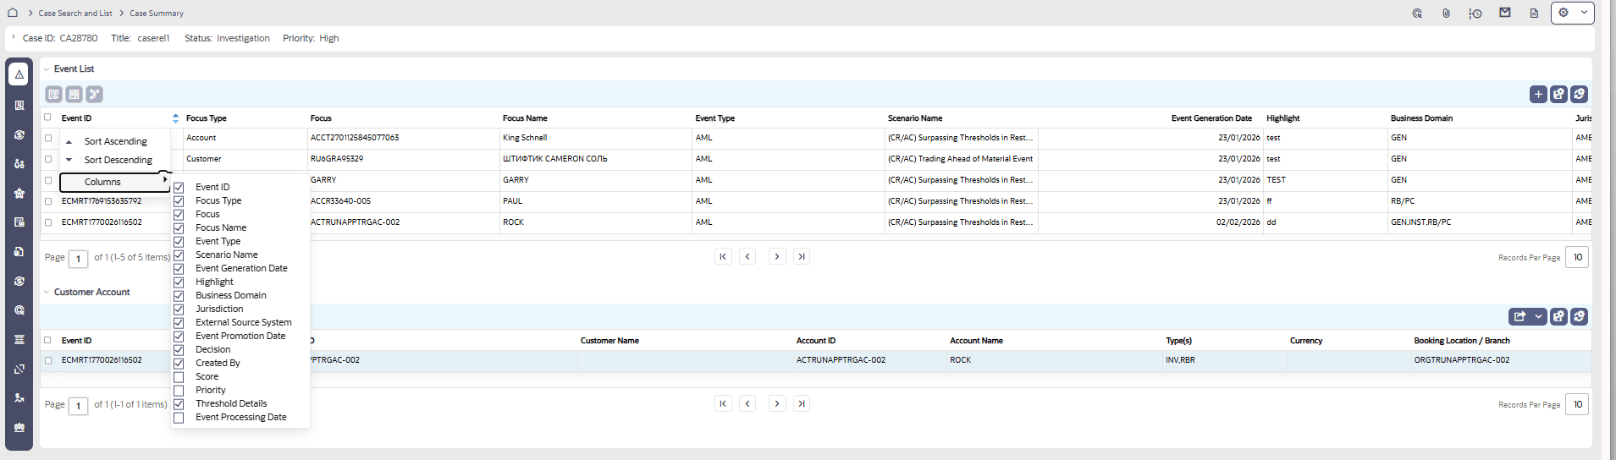Click Customer Account Records Per Page field

[x=1577, y=404]
